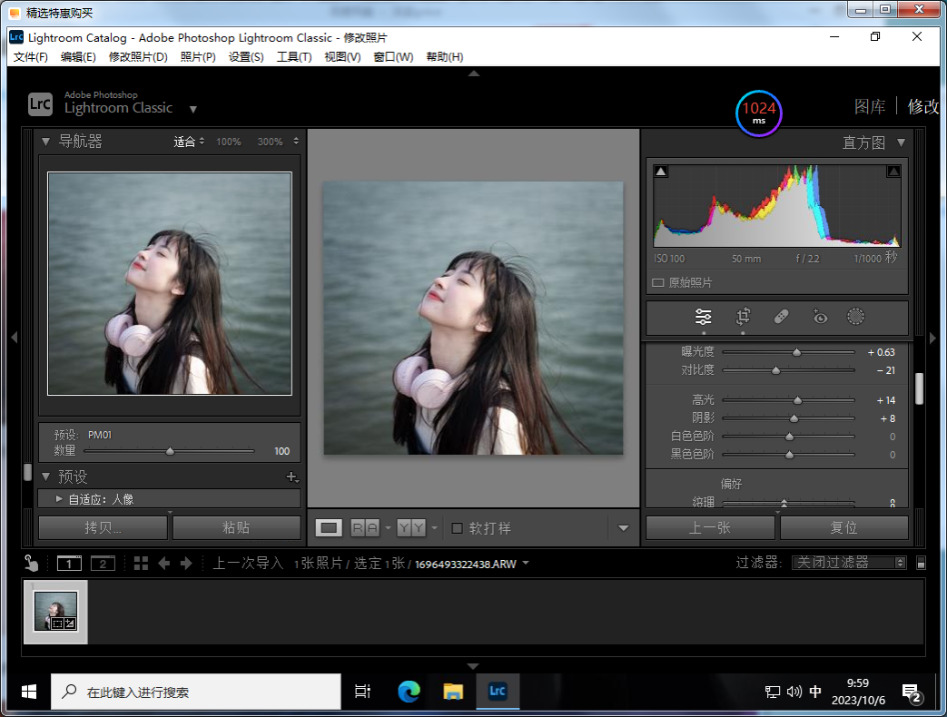Toggle the 原始照片 checkbox under histogram

(x=658, y=283)
